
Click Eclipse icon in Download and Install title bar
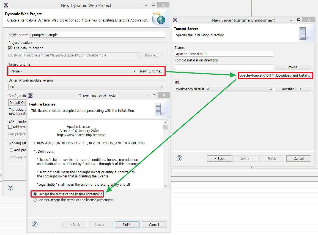click(x=30, y=96)
